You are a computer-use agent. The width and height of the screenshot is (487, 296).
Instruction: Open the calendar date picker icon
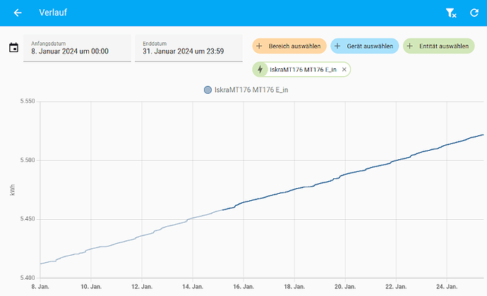pyautogui.click(x=13, y=48)
